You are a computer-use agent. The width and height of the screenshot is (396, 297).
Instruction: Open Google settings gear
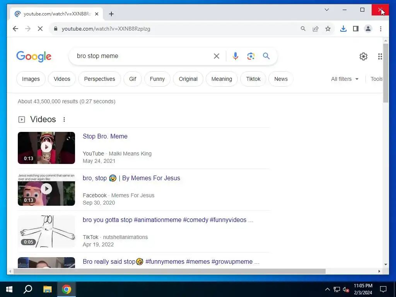364,56
